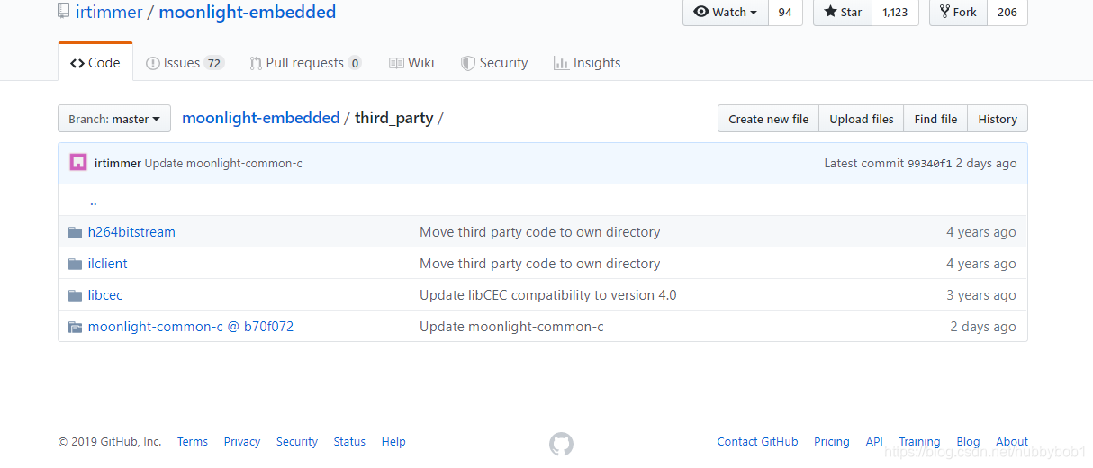Click the Pull requests count badge 0
1093x468 pixels.
tap(355, 63)
